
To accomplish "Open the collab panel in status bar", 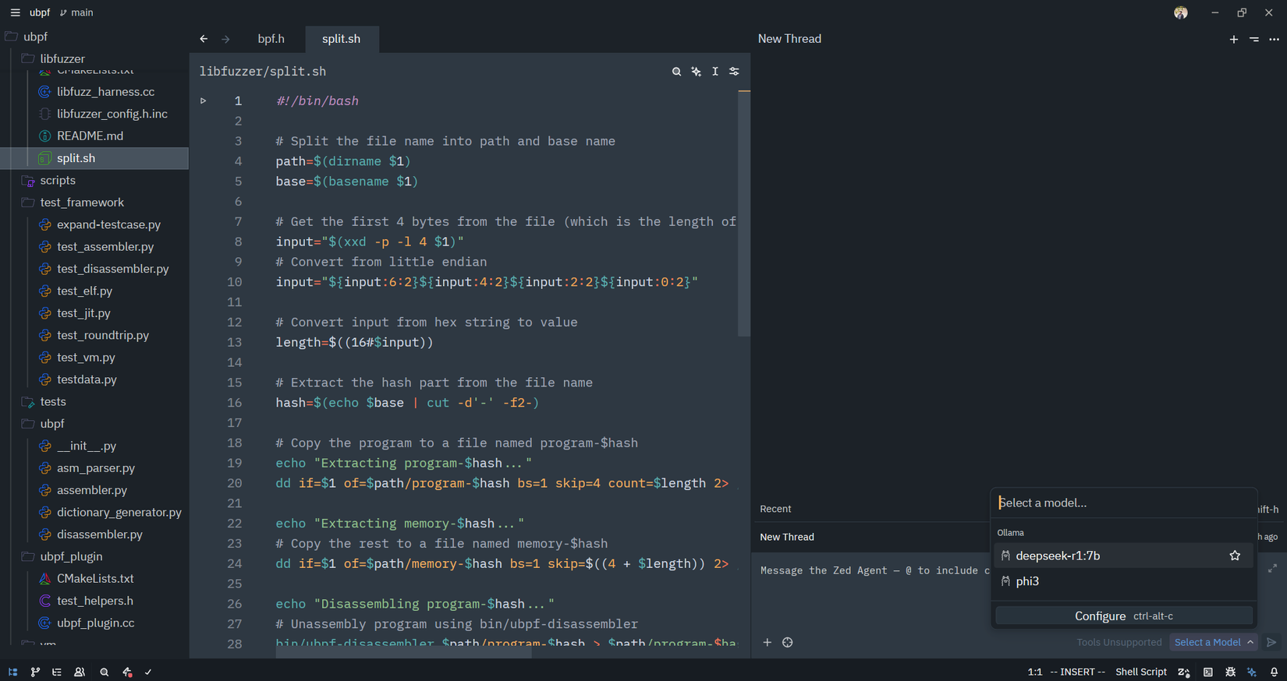I will coord(80,672).
